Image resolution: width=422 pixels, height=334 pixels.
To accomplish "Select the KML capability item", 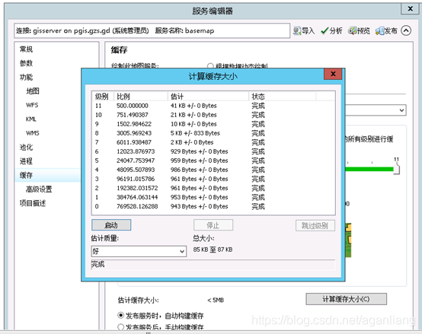I will coord(31,119).
